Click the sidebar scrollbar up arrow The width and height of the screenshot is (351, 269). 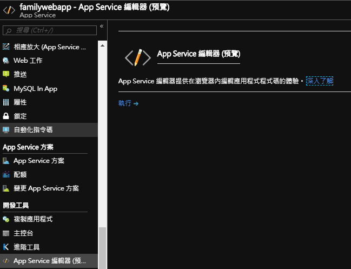[x=103, y=45]
